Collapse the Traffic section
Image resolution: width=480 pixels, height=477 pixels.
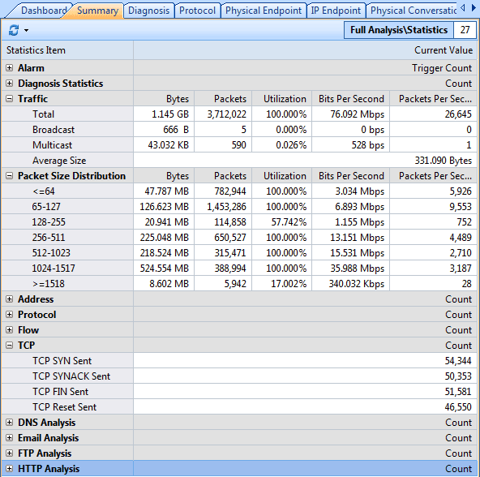[10, 99]
